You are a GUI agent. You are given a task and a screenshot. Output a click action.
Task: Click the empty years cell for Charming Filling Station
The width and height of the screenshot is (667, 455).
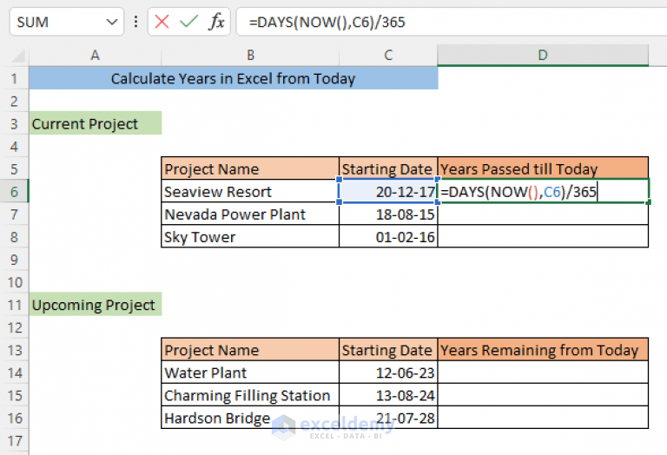(x=543, y=395)
